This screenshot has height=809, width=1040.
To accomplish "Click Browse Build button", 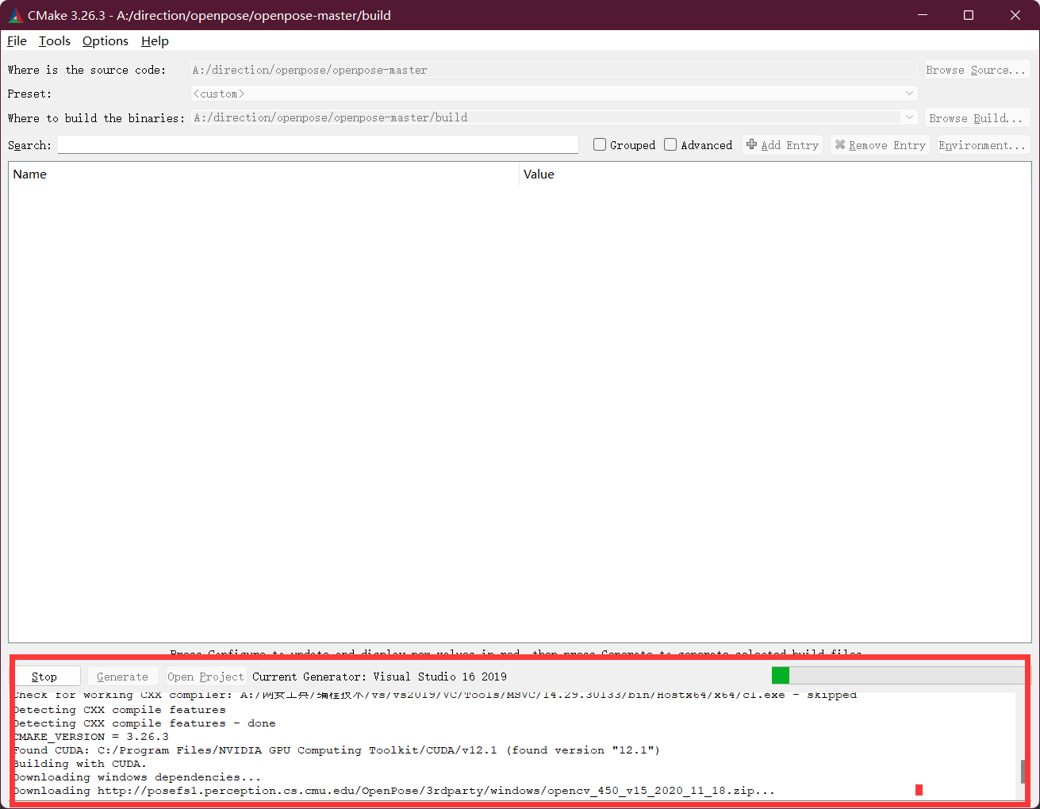I will pyautogui.click(x=977, y=118).
